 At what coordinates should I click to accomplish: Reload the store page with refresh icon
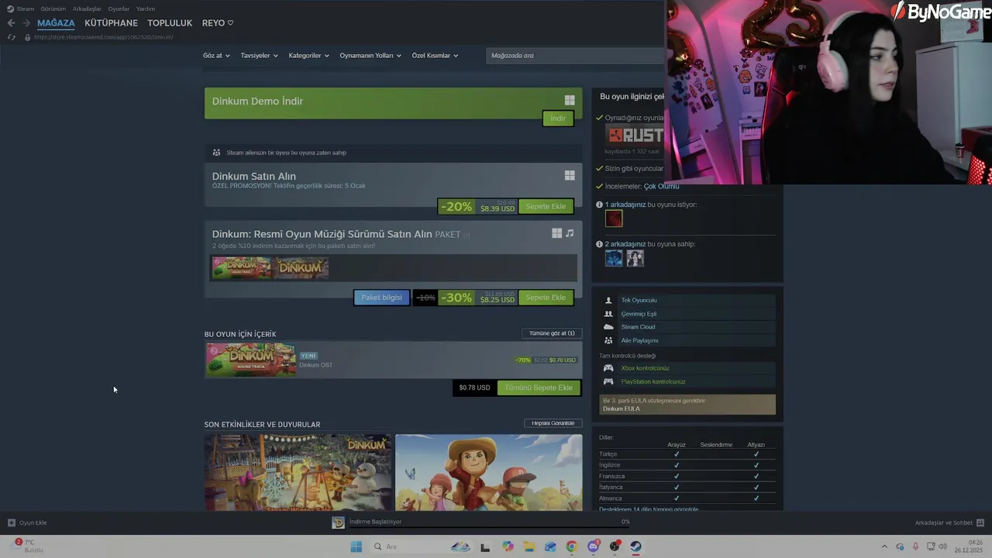tap(11, 37)
